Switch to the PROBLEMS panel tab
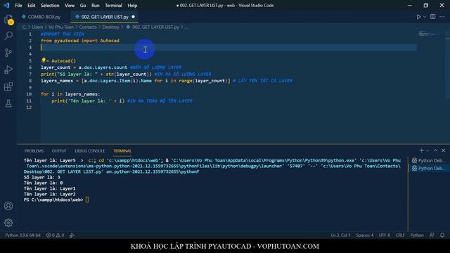 pyautogui.click(x=34, y=151)
